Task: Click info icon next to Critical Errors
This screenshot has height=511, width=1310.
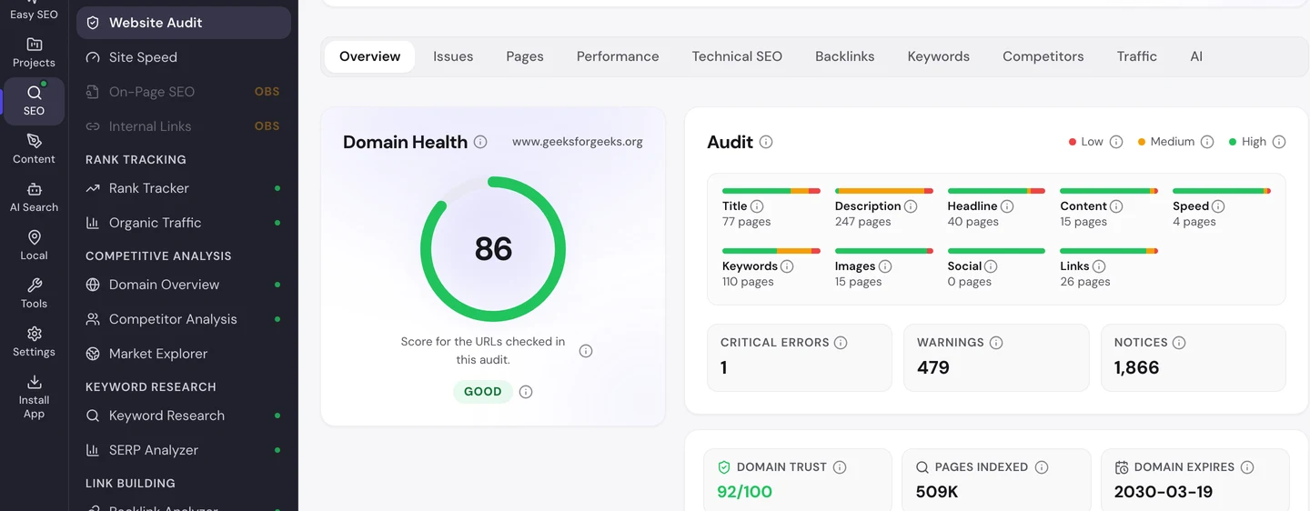Action: pos(841,343)
